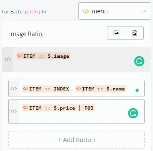Click the ITEM :: $.name variable chip
Viewport: 153px width, 151px height.
(x=101, y=89)
